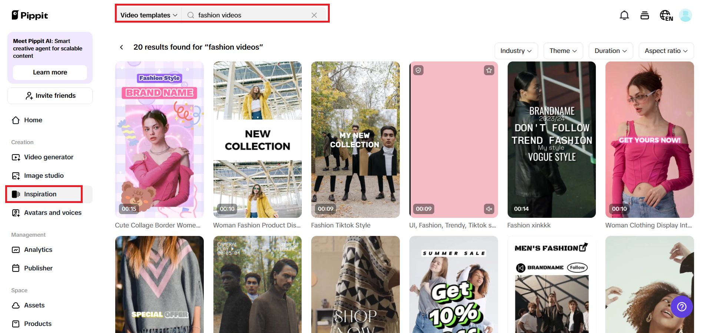Open the Theme filter dropdown
Image resolution: width=704 pixels, height=333 pixels.
coord(563,51)
